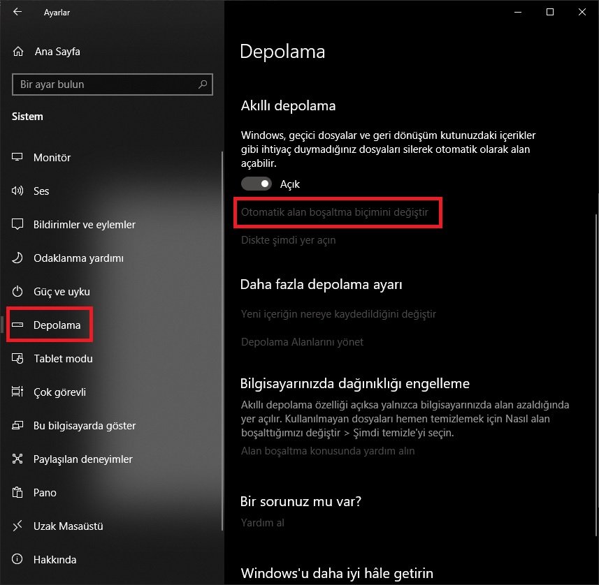Open the Depolama sidebar item
The height and width of the screenshot is (585, 599).
point(56,325)
